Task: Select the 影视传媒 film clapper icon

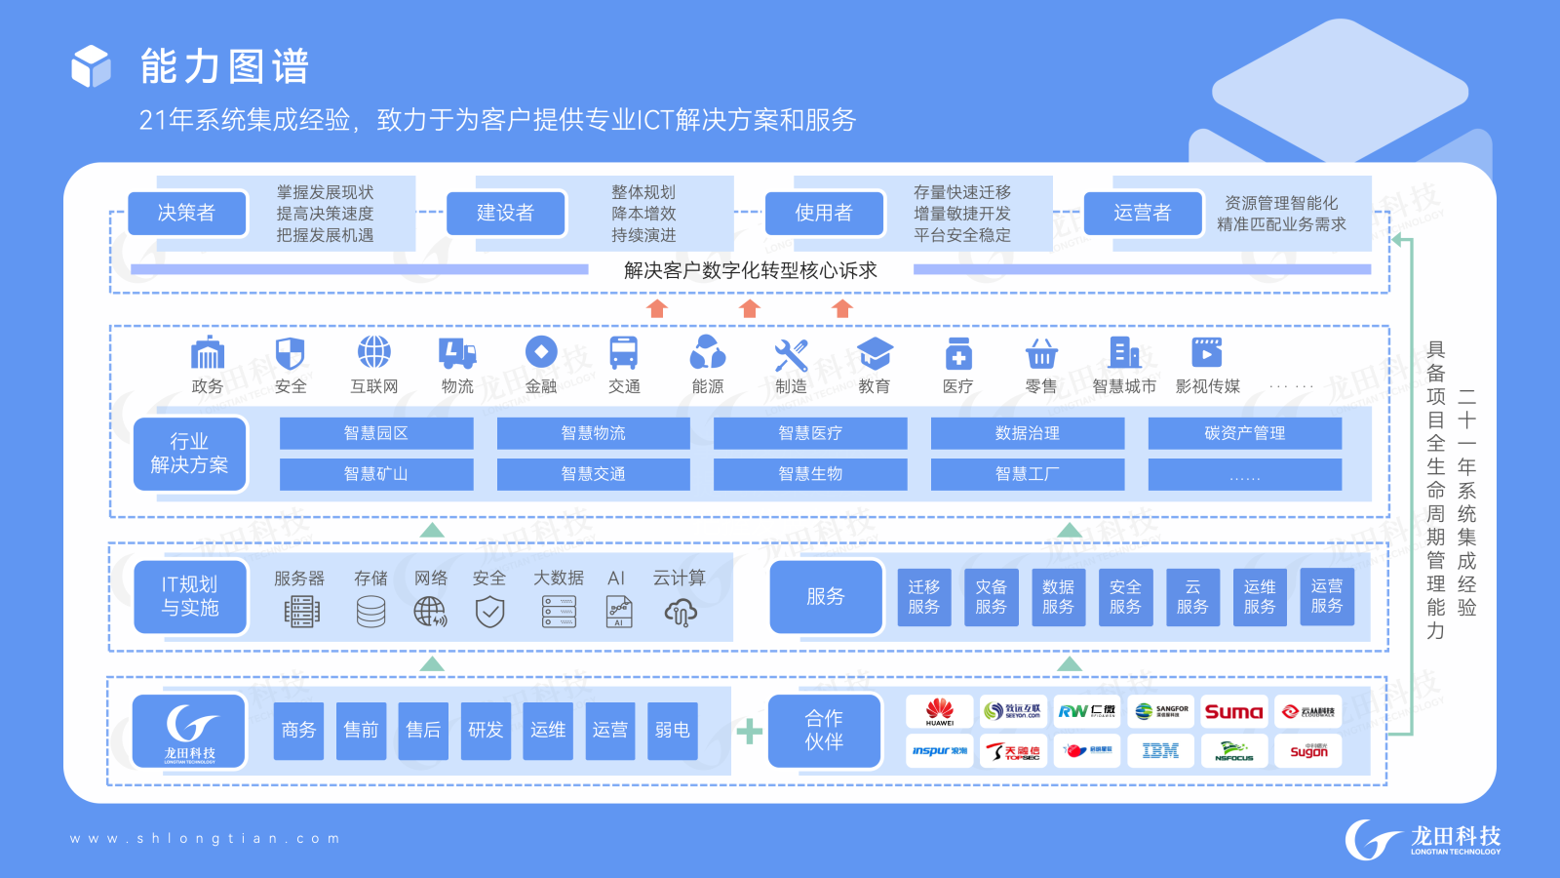Action: (1207, 352)
